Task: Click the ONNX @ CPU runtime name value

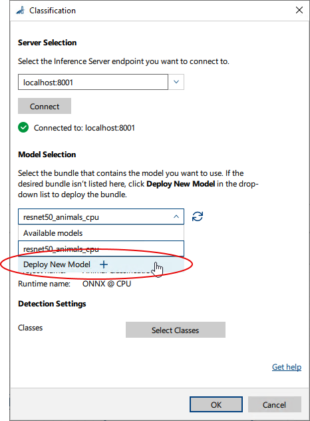Action: [106, 284]
